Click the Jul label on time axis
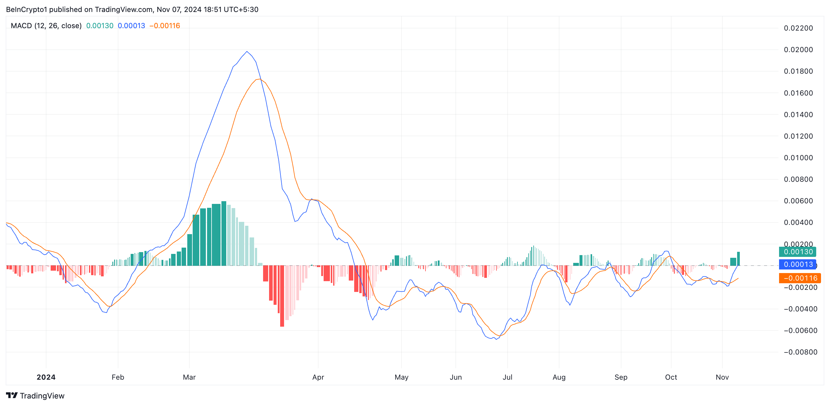The height and width of the screenshot is (406, 830). pos(507,377)
